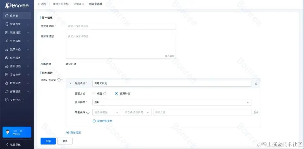This screenshot has width=304, height=149.
Task: Open the 资源种类 dropdown showing 应用
Action: (172, 102)
